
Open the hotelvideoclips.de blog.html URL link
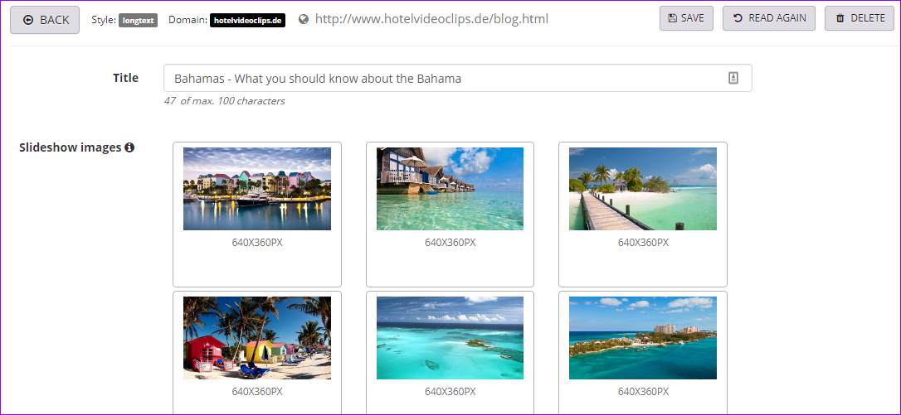pyautogui.click(x=431, y=19)
